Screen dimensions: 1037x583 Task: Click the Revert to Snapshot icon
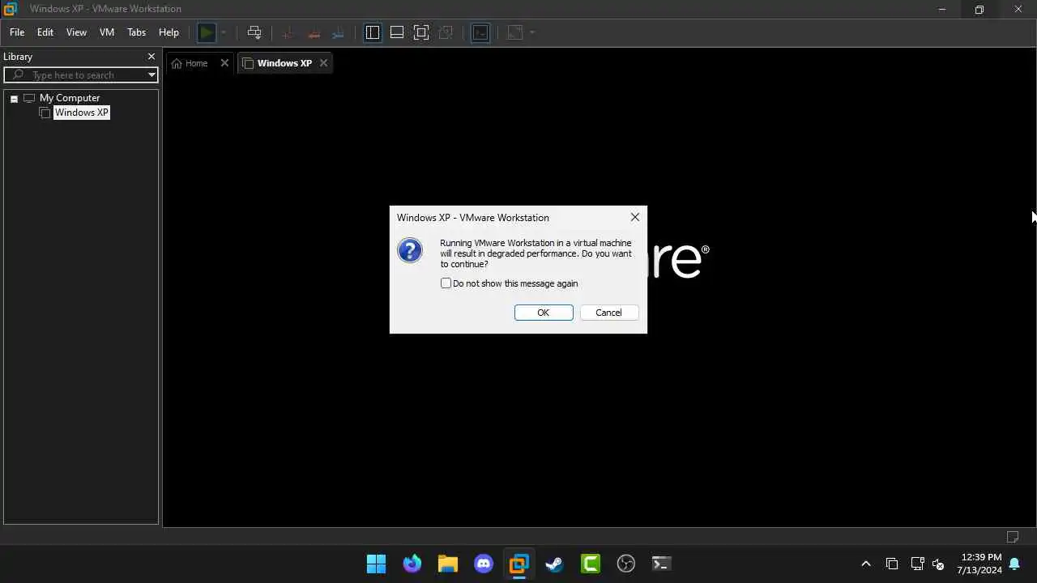[x=313, y=32]
